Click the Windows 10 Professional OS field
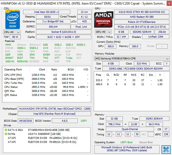 coord(127,149)
